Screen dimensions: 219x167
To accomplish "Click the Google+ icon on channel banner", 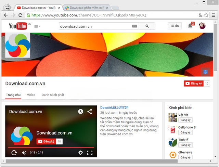I will (x=205, y=72).
